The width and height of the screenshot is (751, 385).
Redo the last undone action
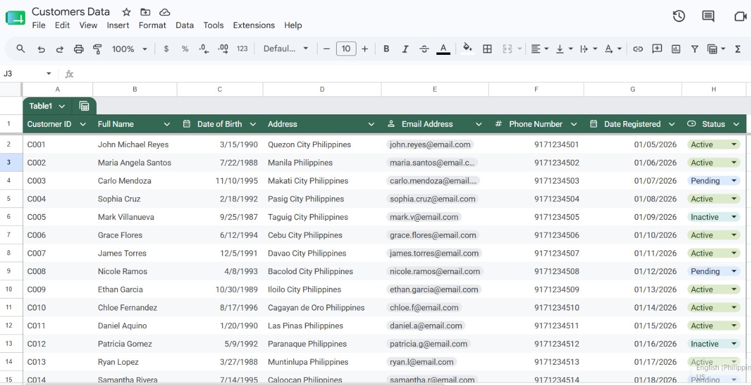(60, 49)
